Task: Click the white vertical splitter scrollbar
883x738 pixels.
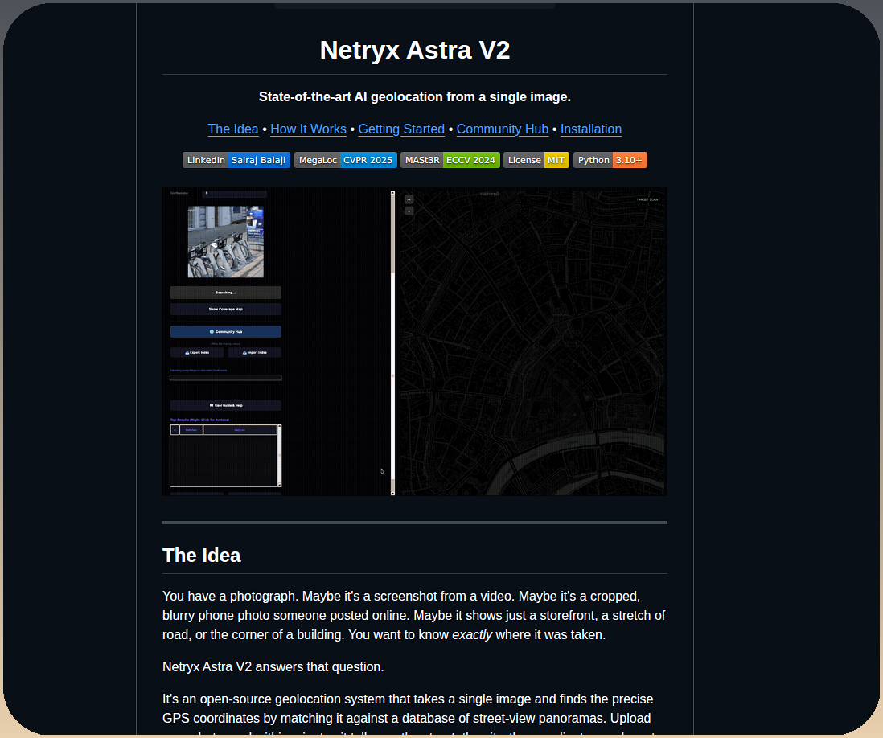Action: pos(392,342)
